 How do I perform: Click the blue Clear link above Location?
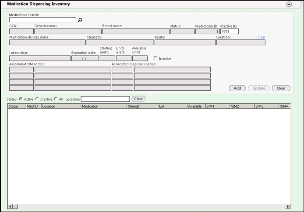[x=261, y=37]
